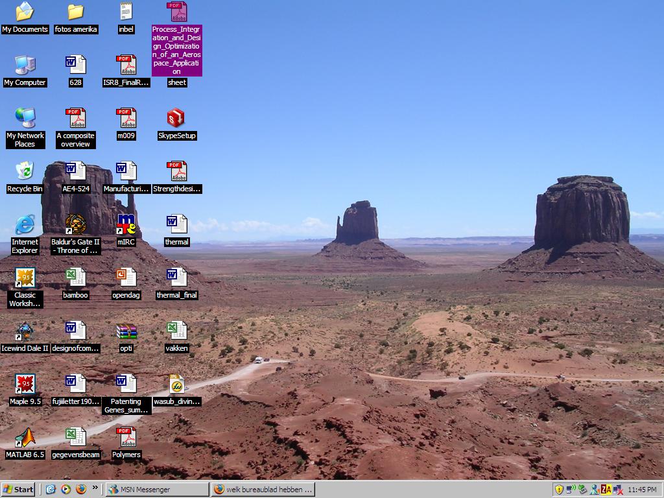Click the ZoneAlarm tray icon
The height and width of the screenshot is (498, 664).
pyautogui.click(x=606, y=489)
